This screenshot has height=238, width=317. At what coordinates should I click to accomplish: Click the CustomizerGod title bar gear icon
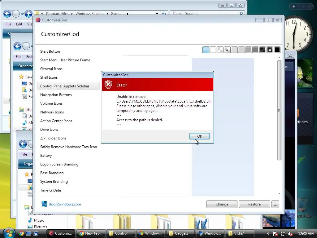click(x=38, y=20)
